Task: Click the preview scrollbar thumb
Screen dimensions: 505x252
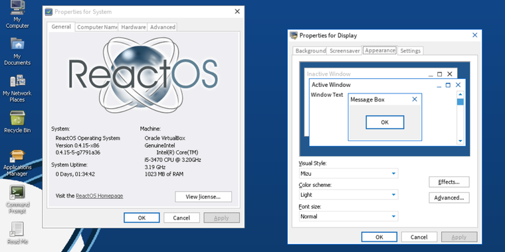Action: [x=460, y=102]
